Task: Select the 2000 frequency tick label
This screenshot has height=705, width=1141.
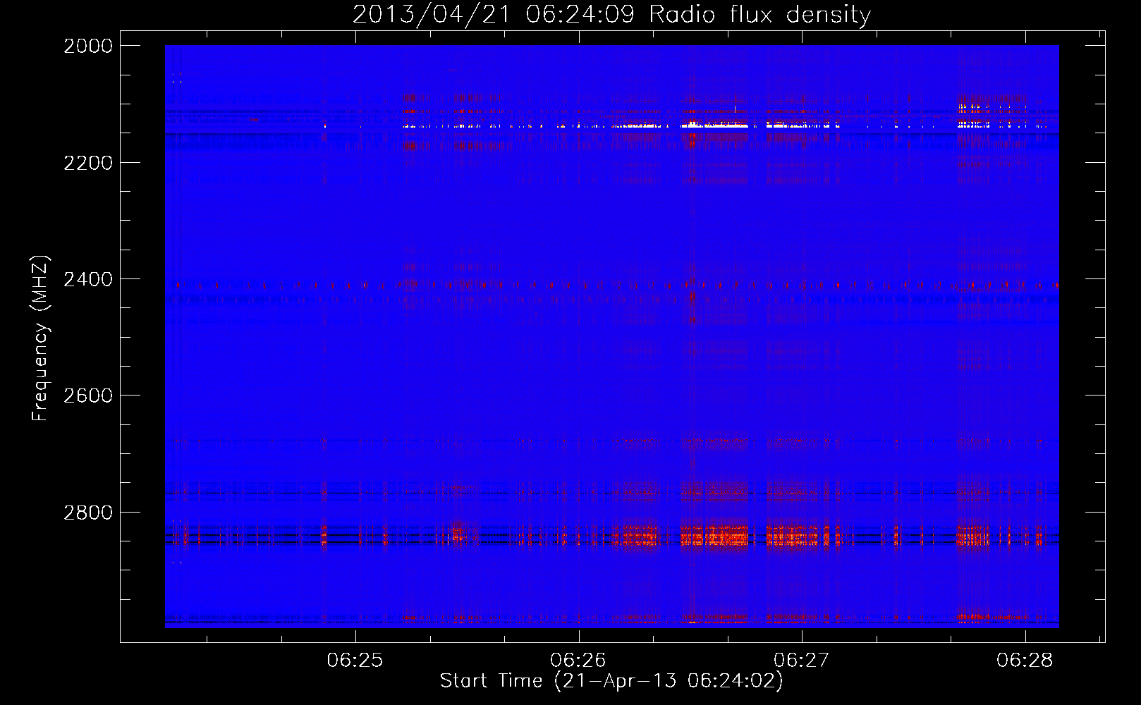Action: 88,46
